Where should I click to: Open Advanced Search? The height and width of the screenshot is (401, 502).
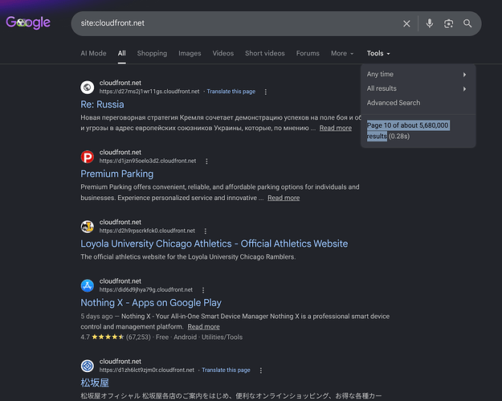tap(394, 103)
